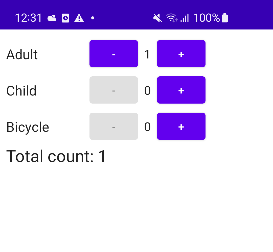Viewport: 273px width, 252px height.
Task: Decrease the Adult count with minus button
Action: tap(114, 54)
